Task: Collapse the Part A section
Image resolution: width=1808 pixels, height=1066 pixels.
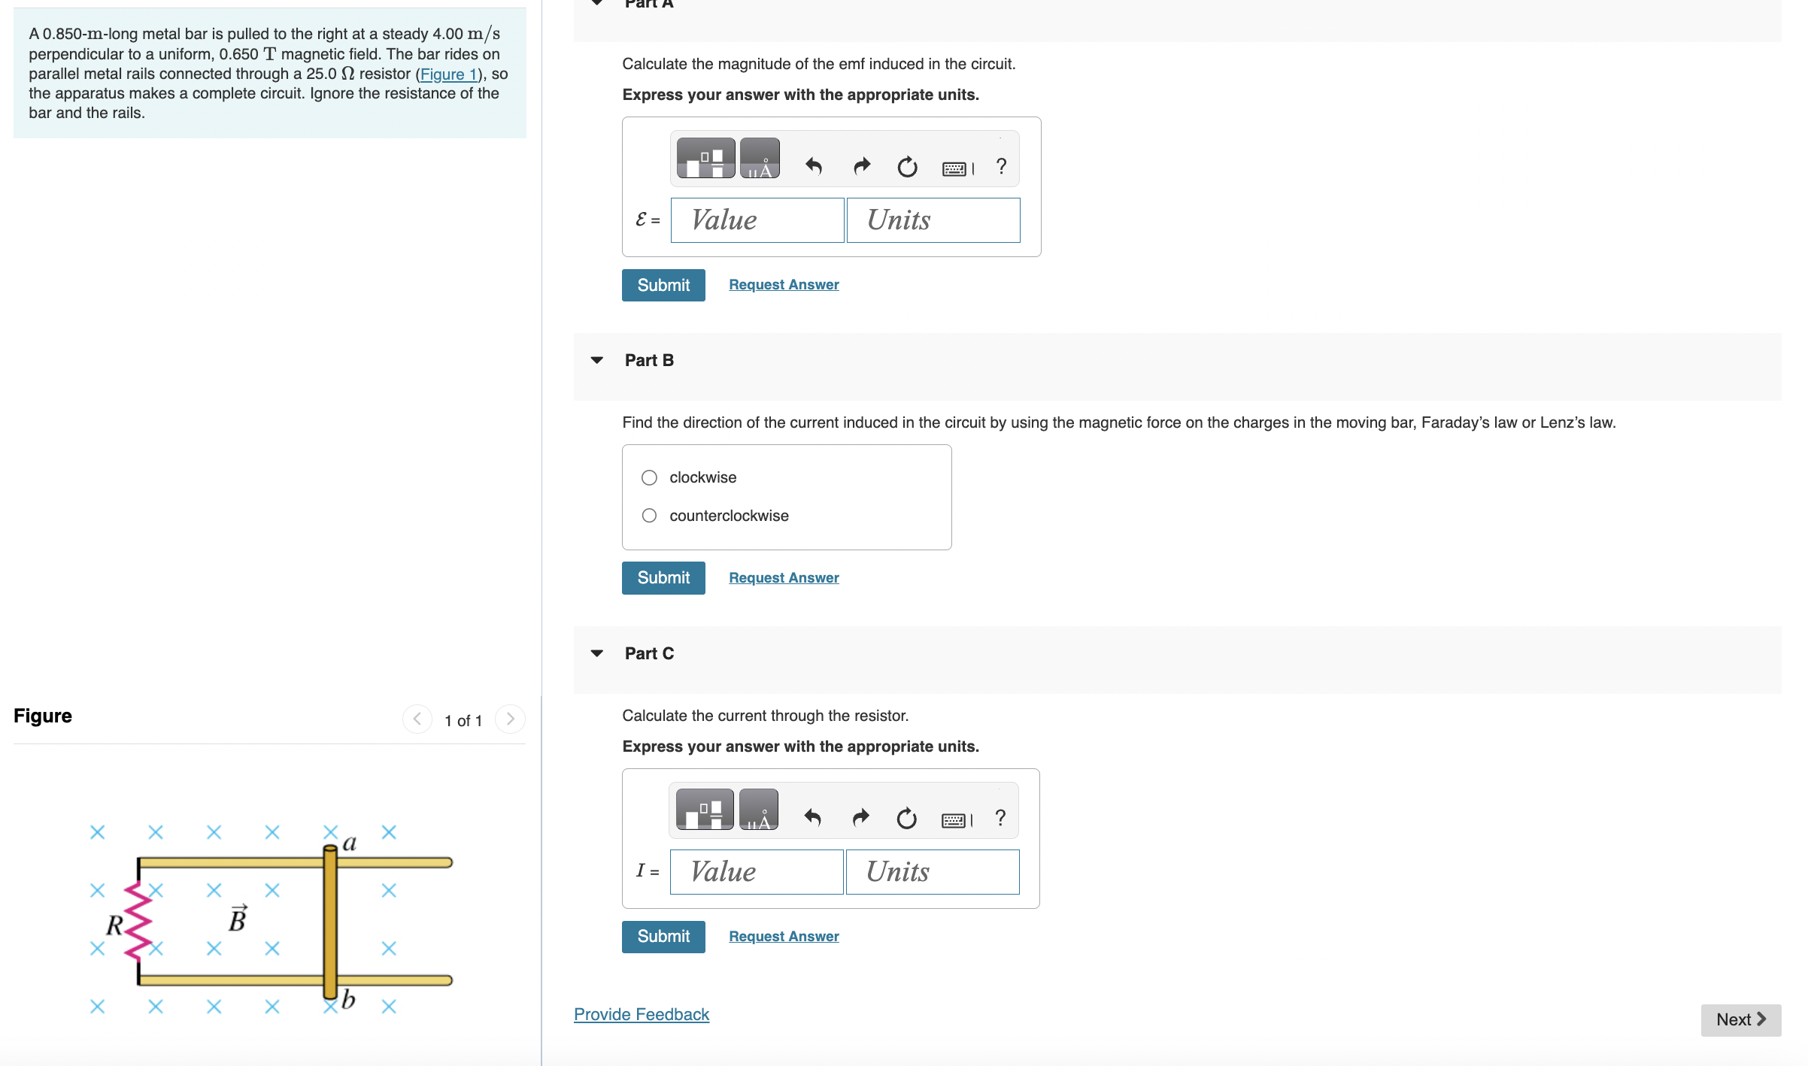Action: click(x=597, y=3)
